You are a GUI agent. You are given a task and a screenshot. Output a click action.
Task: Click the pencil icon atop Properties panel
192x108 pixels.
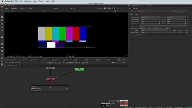(x=136, y=9)
